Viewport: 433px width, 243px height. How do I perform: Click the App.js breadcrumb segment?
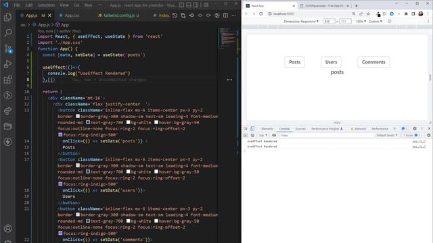(x=43, y=25)
